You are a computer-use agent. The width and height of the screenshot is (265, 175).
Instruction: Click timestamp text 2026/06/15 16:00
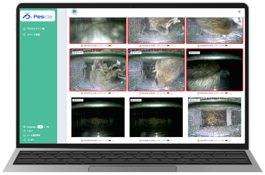[206, 141]
